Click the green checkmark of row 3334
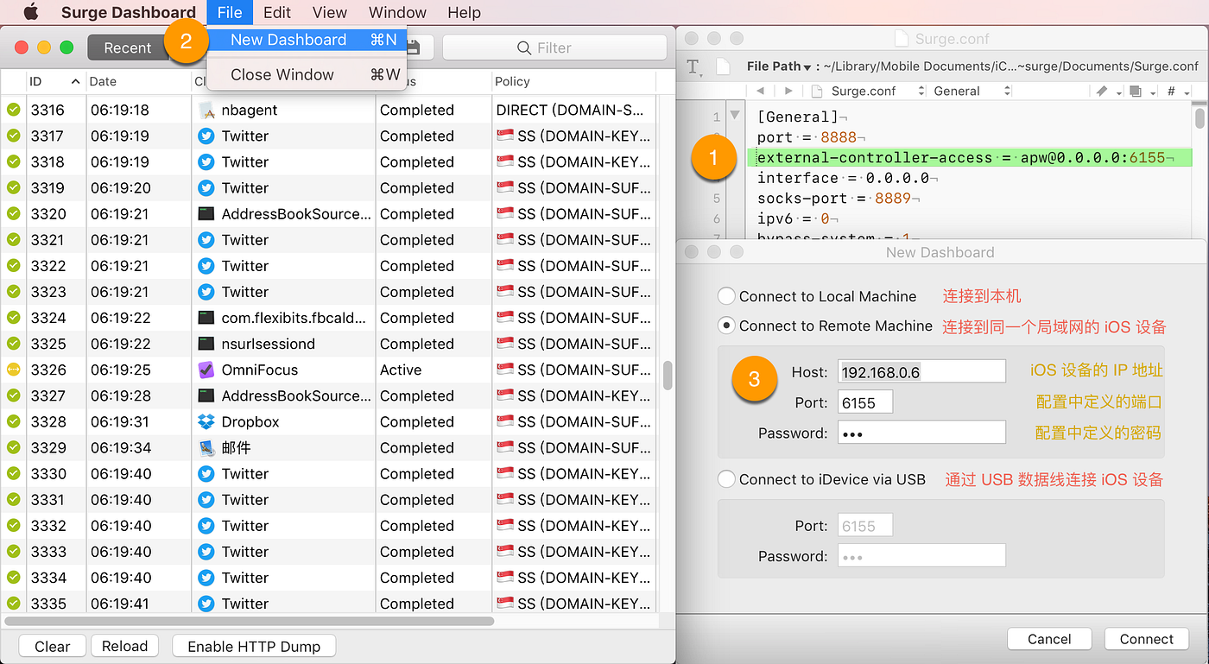 pyautogui.click(x=13, y=577)
